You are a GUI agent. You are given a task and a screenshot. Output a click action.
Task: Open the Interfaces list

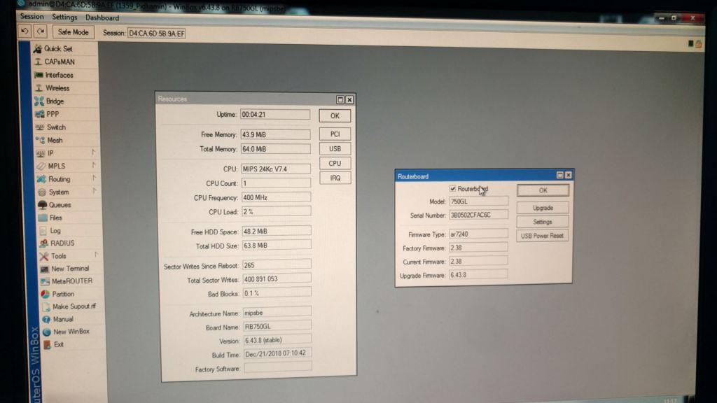tap(59, 75)
